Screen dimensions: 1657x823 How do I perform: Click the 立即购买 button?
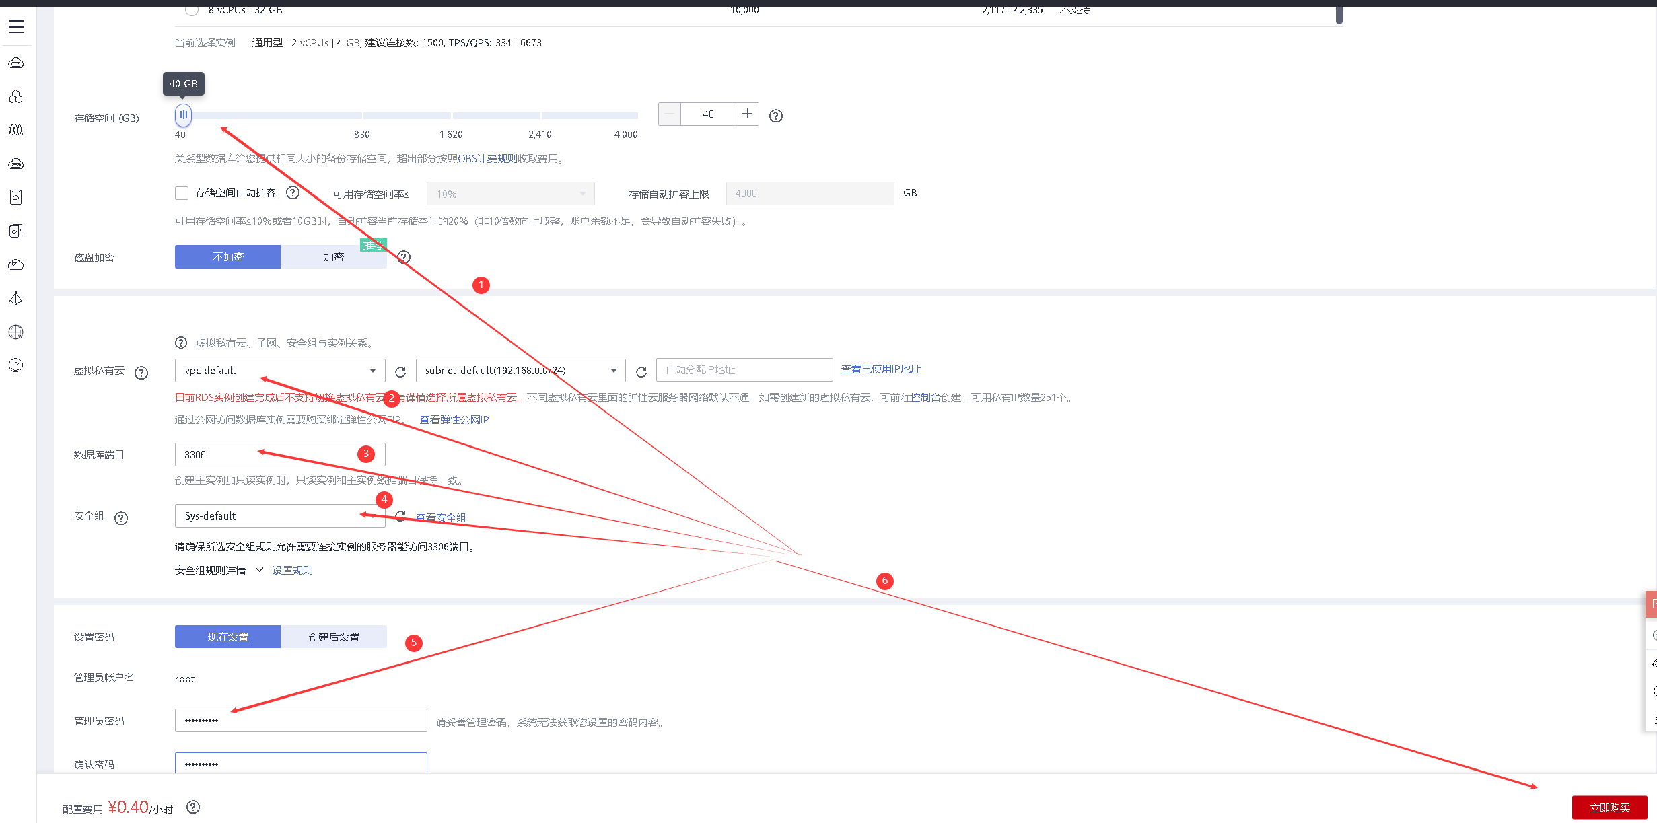point(1609,808)
